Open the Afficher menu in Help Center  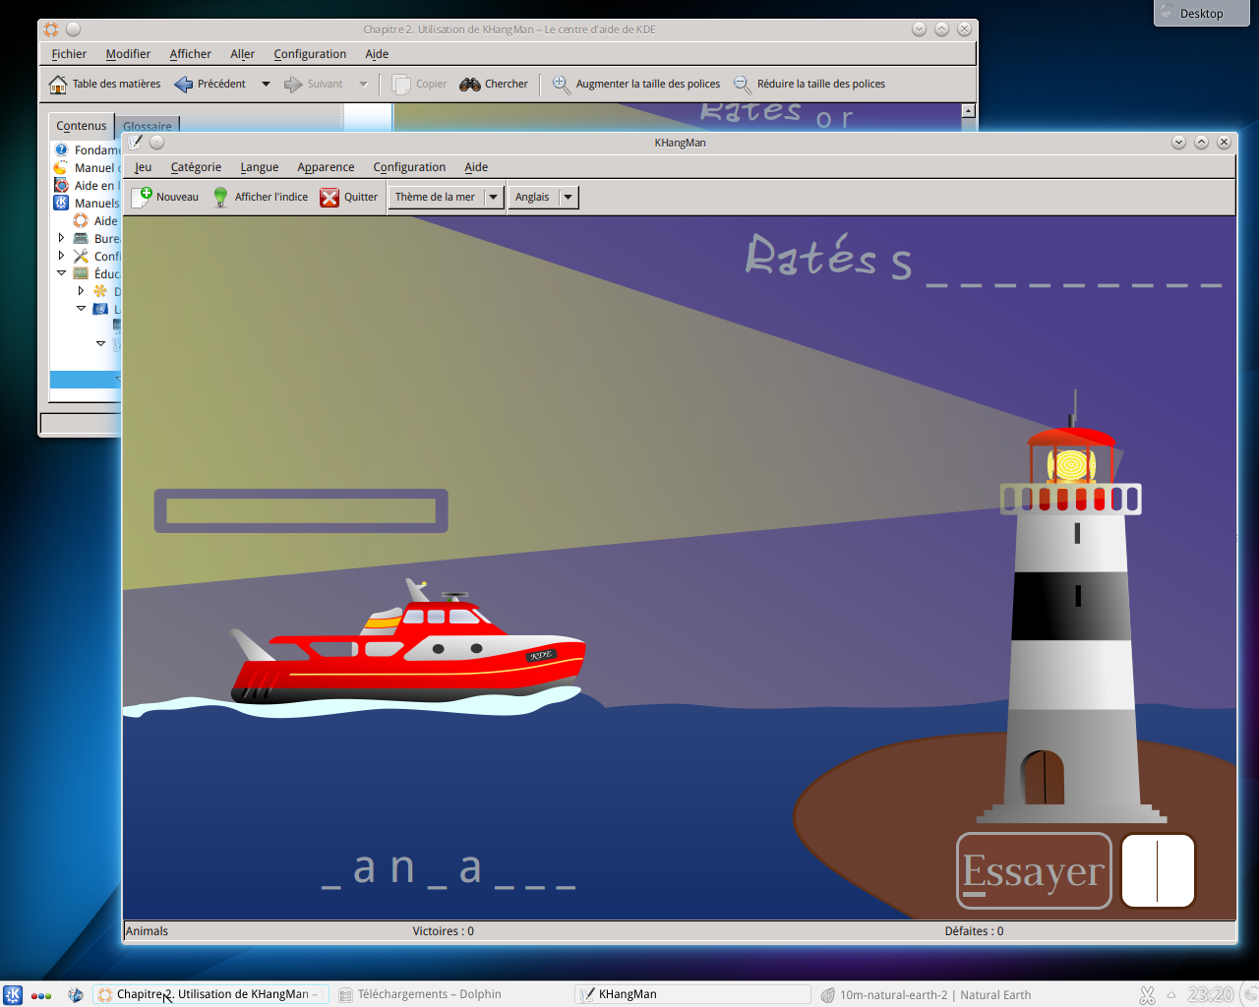tap(190, 54)
